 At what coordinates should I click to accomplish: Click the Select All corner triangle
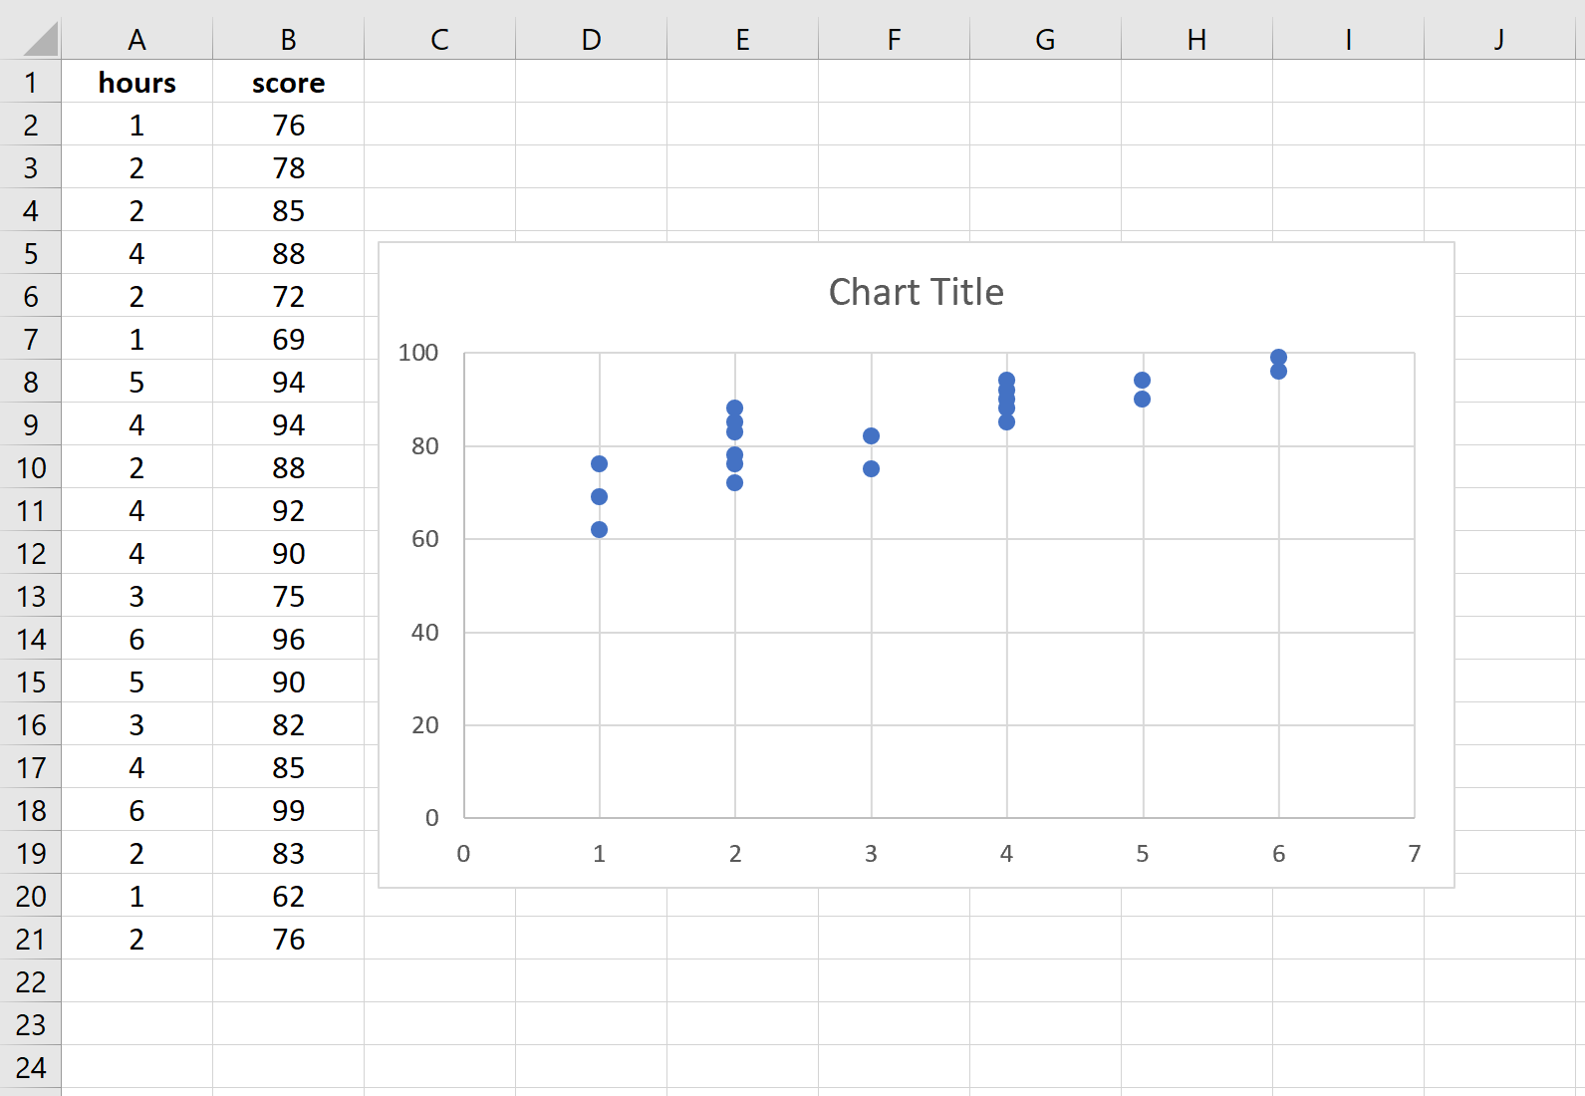click(40, 40)
